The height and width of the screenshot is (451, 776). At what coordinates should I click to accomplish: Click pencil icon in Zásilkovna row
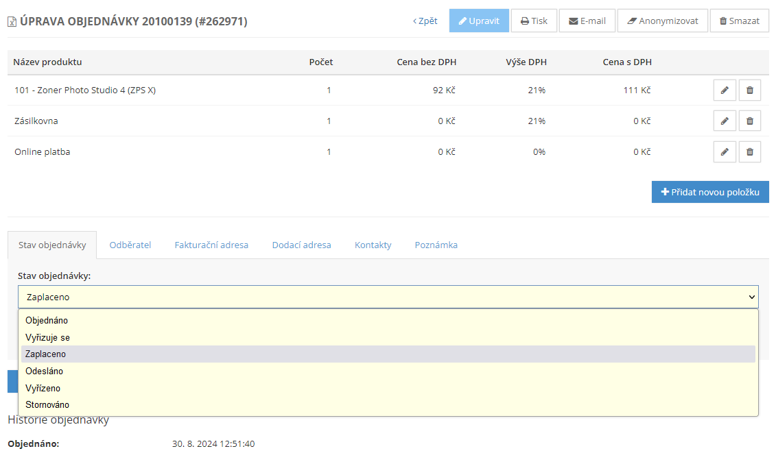725,121
